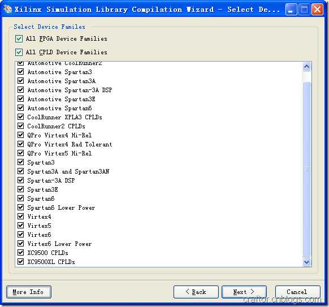Toggle QPro Virtex4 Rad Tolerant checkbox

pyautogui.click(x=20, y=144)
